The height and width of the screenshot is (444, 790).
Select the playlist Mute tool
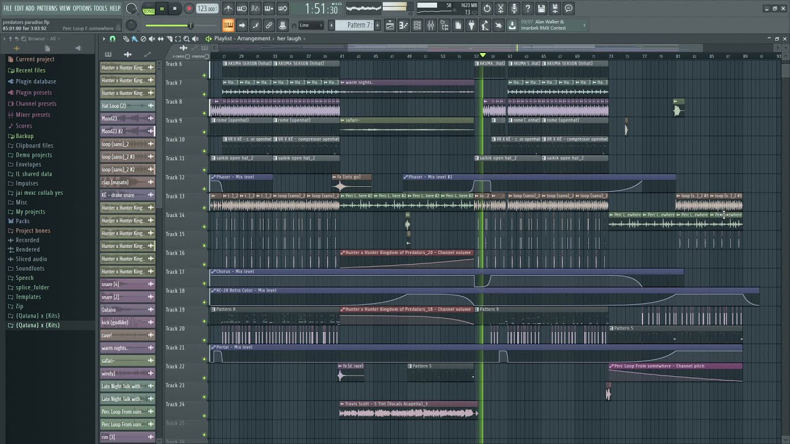click(x=152, y=39)
